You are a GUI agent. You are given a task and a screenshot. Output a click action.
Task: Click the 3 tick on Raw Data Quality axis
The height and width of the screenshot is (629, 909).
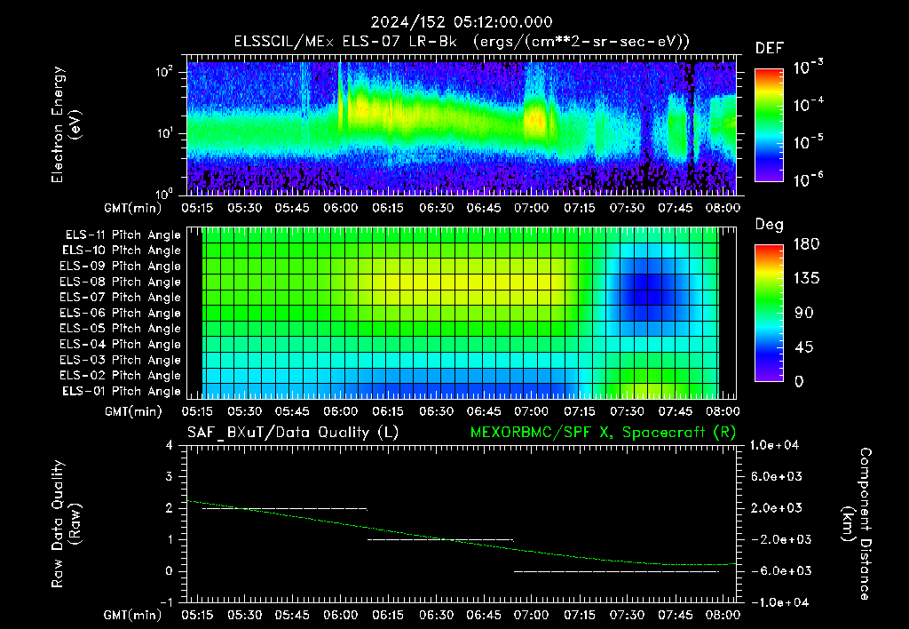pos(170,476)
